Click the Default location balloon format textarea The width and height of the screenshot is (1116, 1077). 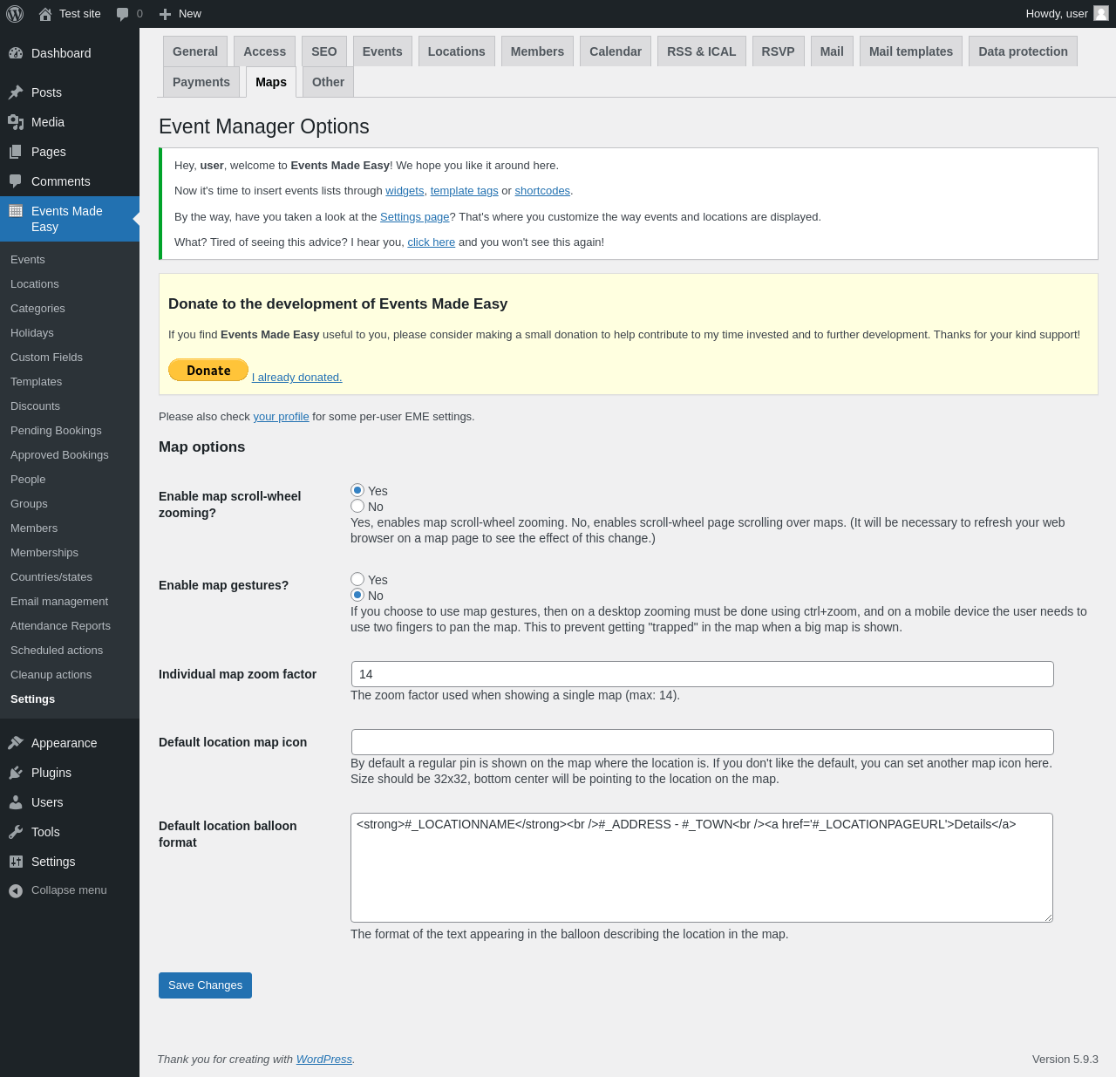tap(702, 868)
